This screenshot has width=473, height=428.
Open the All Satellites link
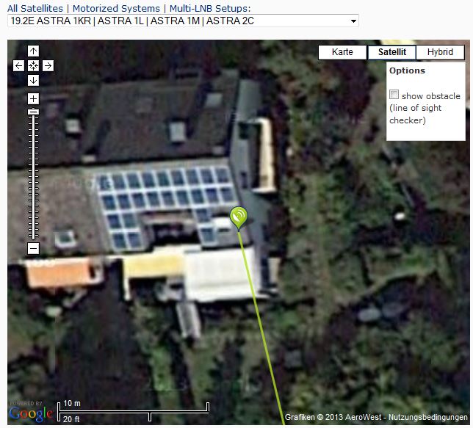[x=35, y=9]
